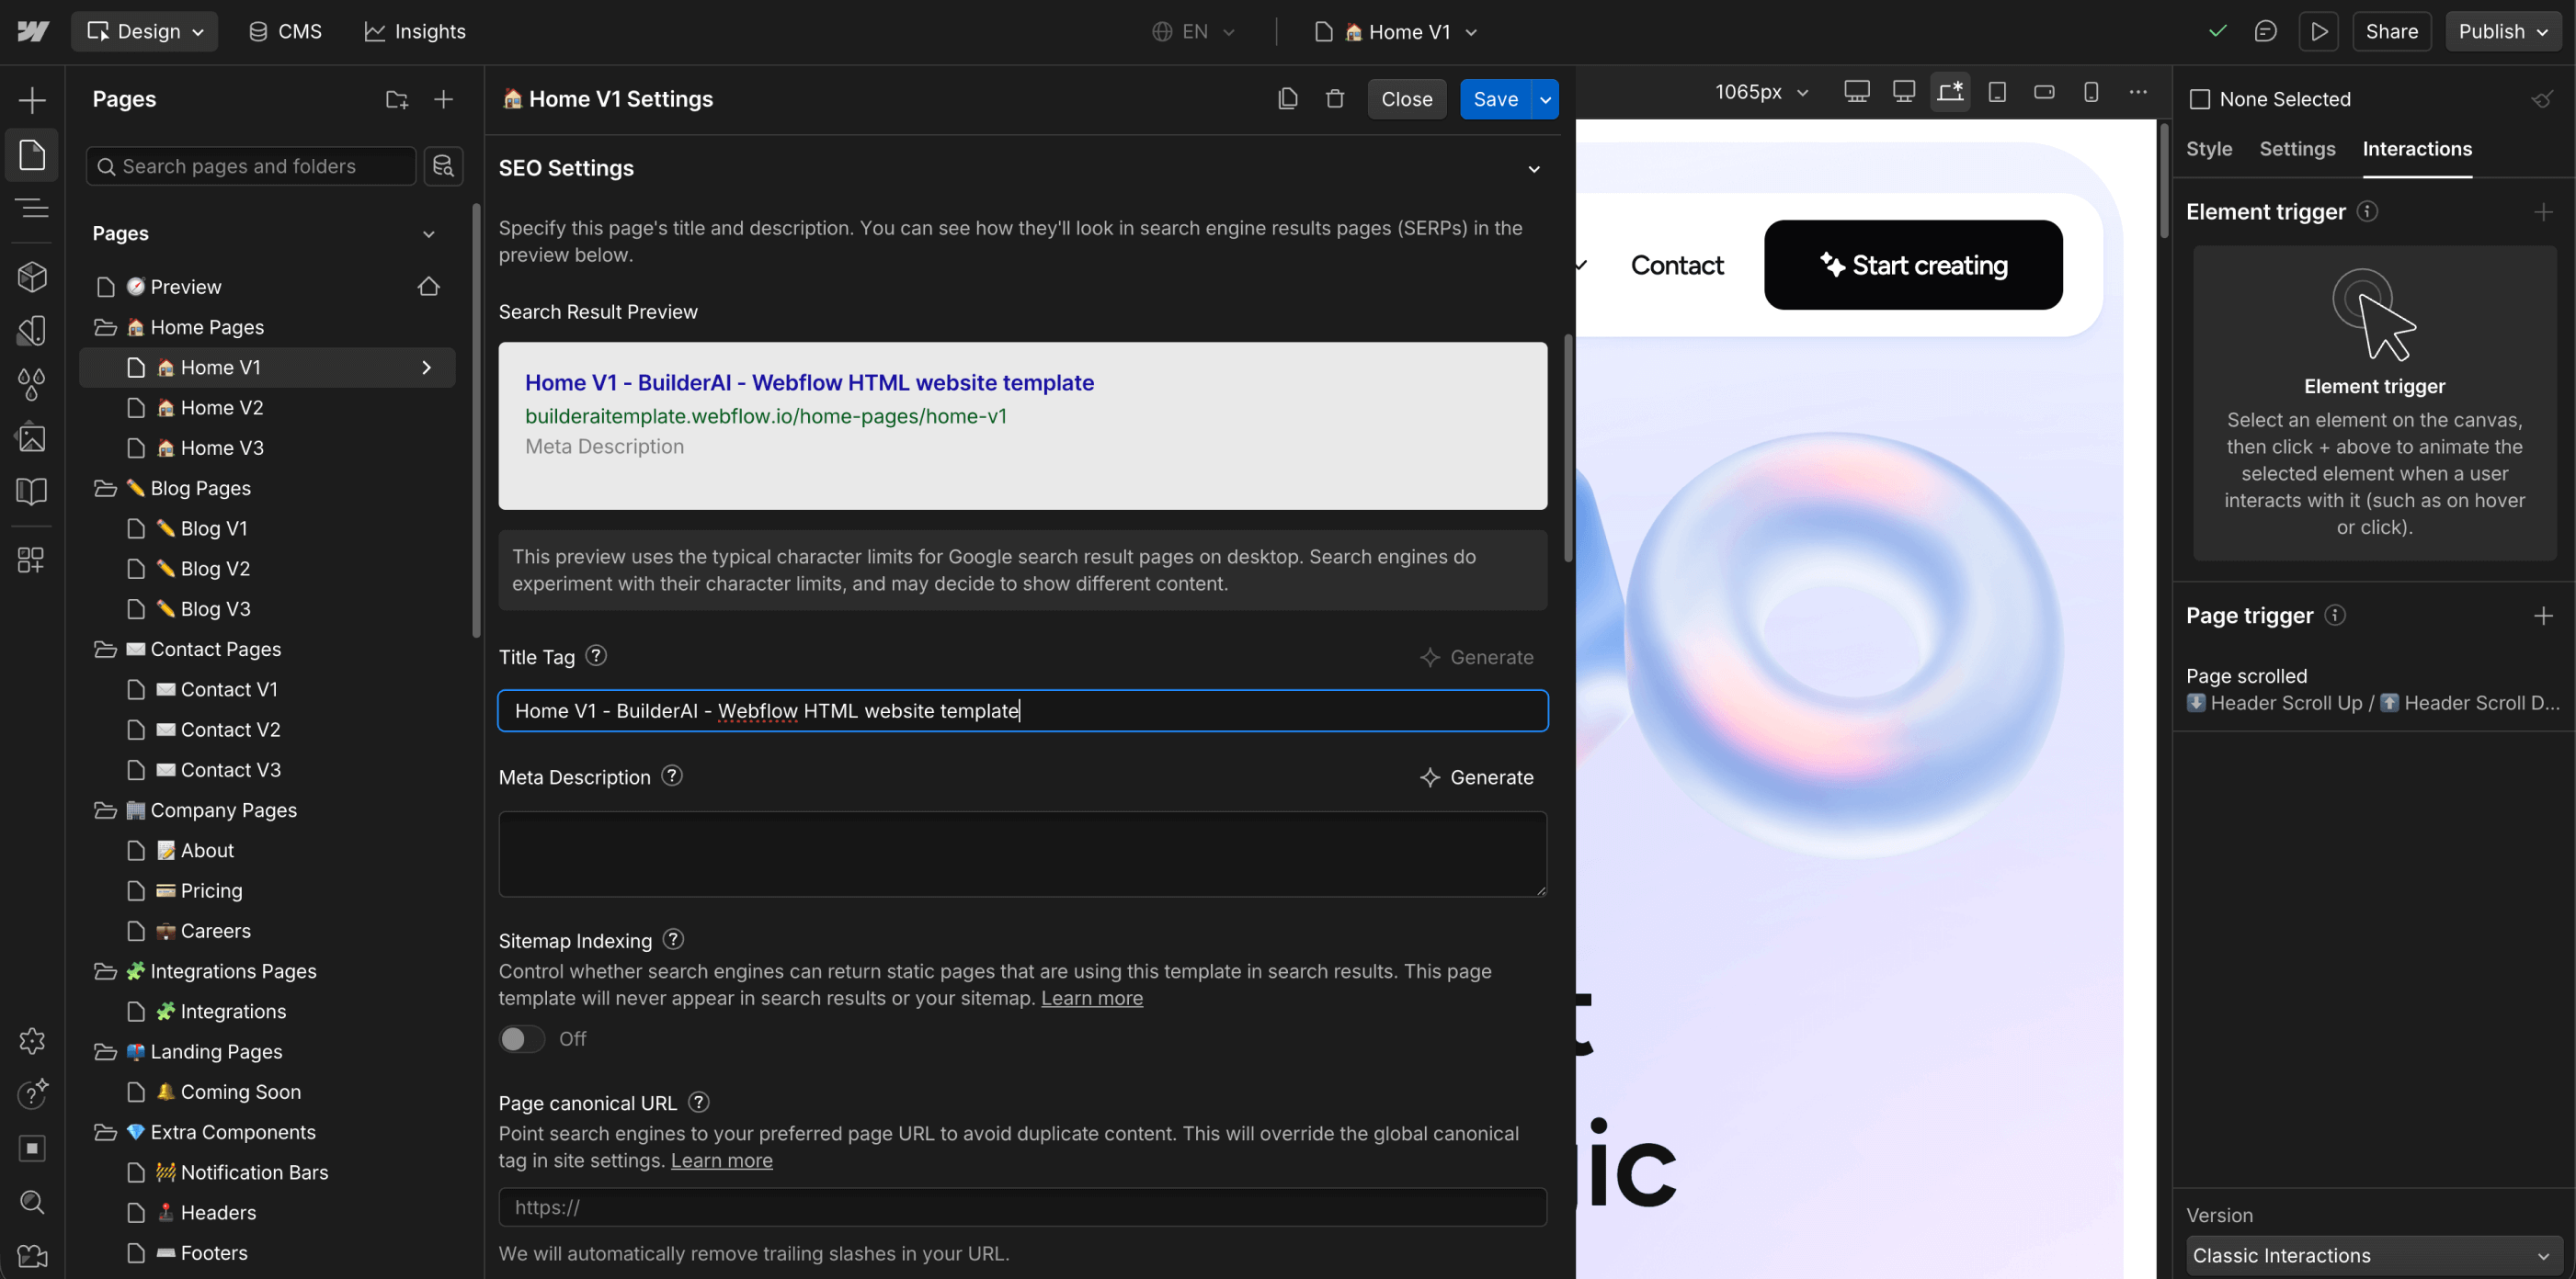2576x1279 pixels.
Task: Open canonical URL Learn more link
Action: (x=721, y=1160)
